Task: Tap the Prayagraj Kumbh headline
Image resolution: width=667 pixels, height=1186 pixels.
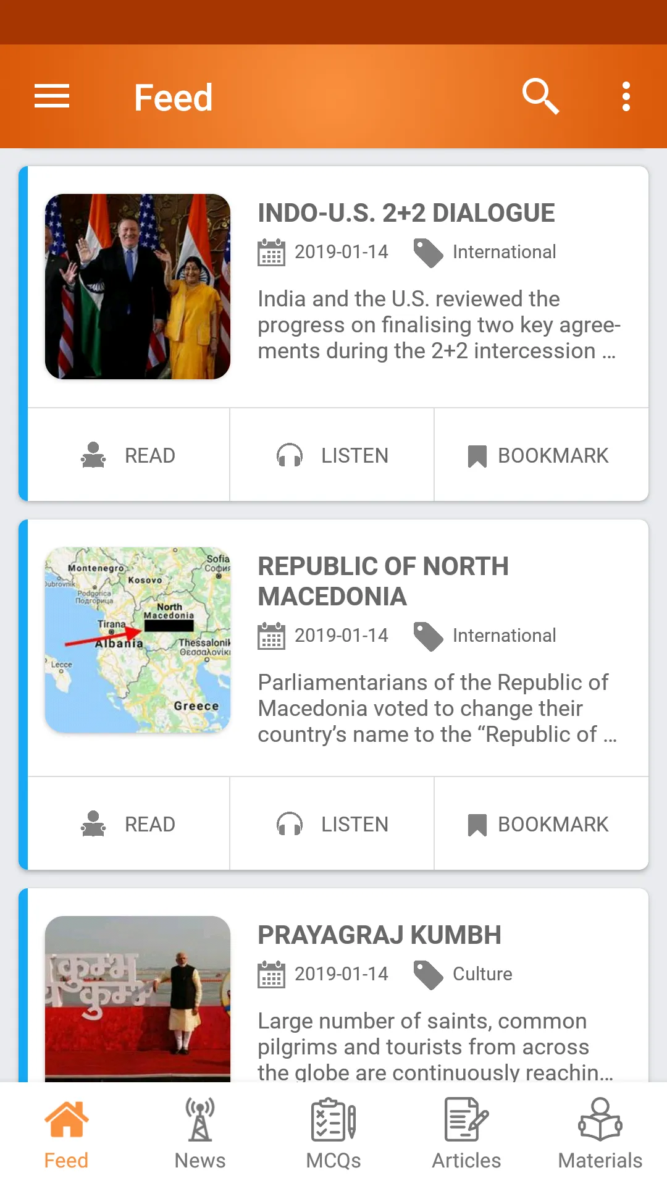Action: point(379,935)
